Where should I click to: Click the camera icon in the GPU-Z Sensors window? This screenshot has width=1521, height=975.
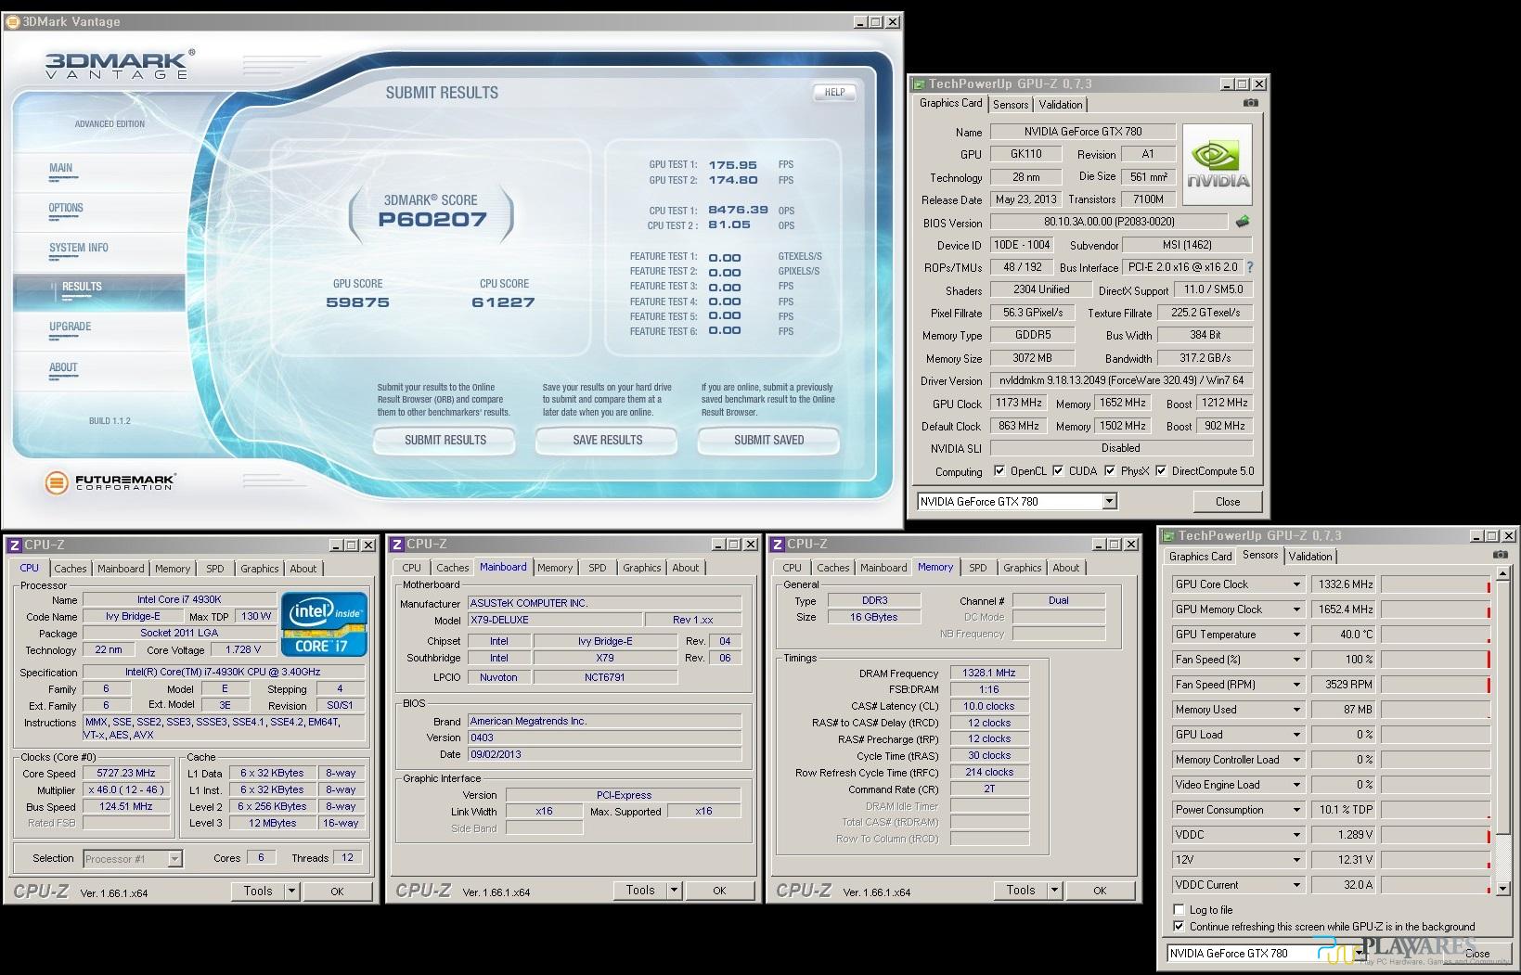(x=1501, y=555)
